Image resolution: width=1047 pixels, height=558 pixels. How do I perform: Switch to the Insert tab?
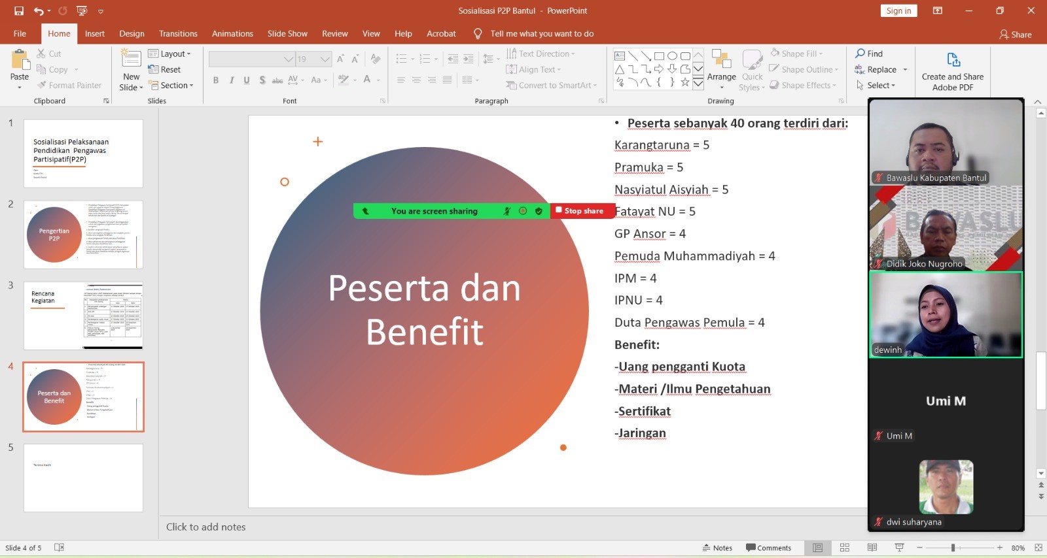tap(95, 33)
